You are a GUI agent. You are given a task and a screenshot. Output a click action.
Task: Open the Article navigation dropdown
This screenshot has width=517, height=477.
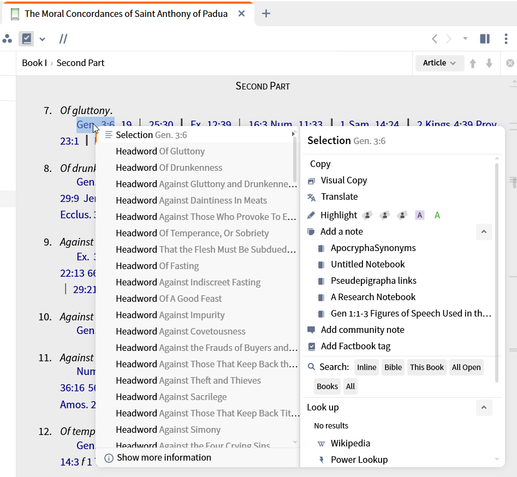[x=439, y=63]
